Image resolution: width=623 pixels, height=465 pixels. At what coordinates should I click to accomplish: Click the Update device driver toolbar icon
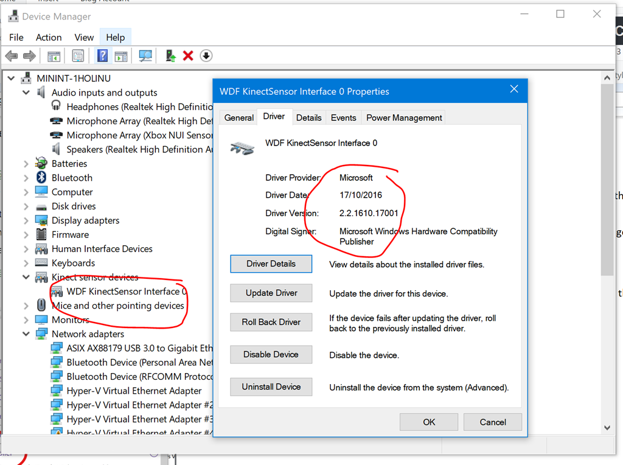coord(171,55)
